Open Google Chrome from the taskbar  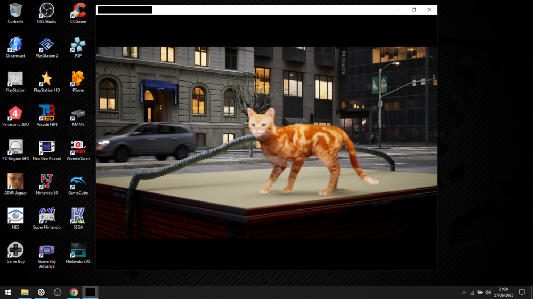[x=74, y=293]
